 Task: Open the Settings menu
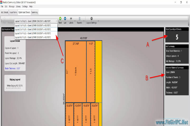(x=25, y=7)
